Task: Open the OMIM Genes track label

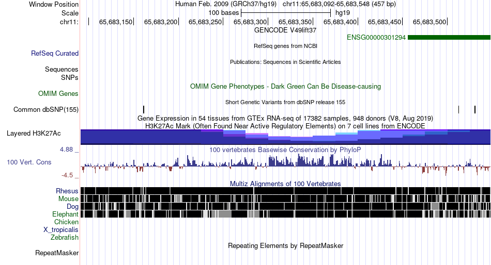Action: 58,93
